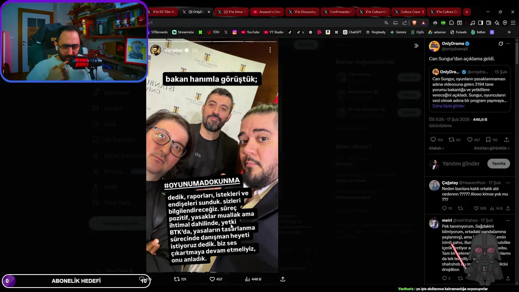The image size is (519, 292).
Task: Share the OnlyDrama tweet from the side panel
Action: point(506,140)
